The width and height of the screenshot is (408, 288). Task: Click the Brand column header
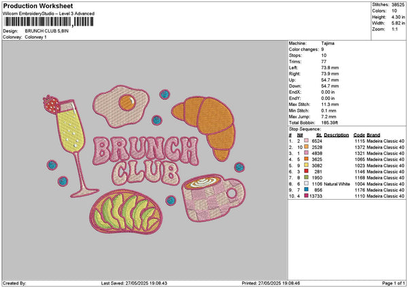[x=373, y=135]
